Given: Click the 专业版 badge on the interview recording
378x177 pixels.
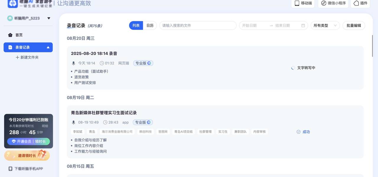Looking at the screenshot, I should (x=143, y=122).
